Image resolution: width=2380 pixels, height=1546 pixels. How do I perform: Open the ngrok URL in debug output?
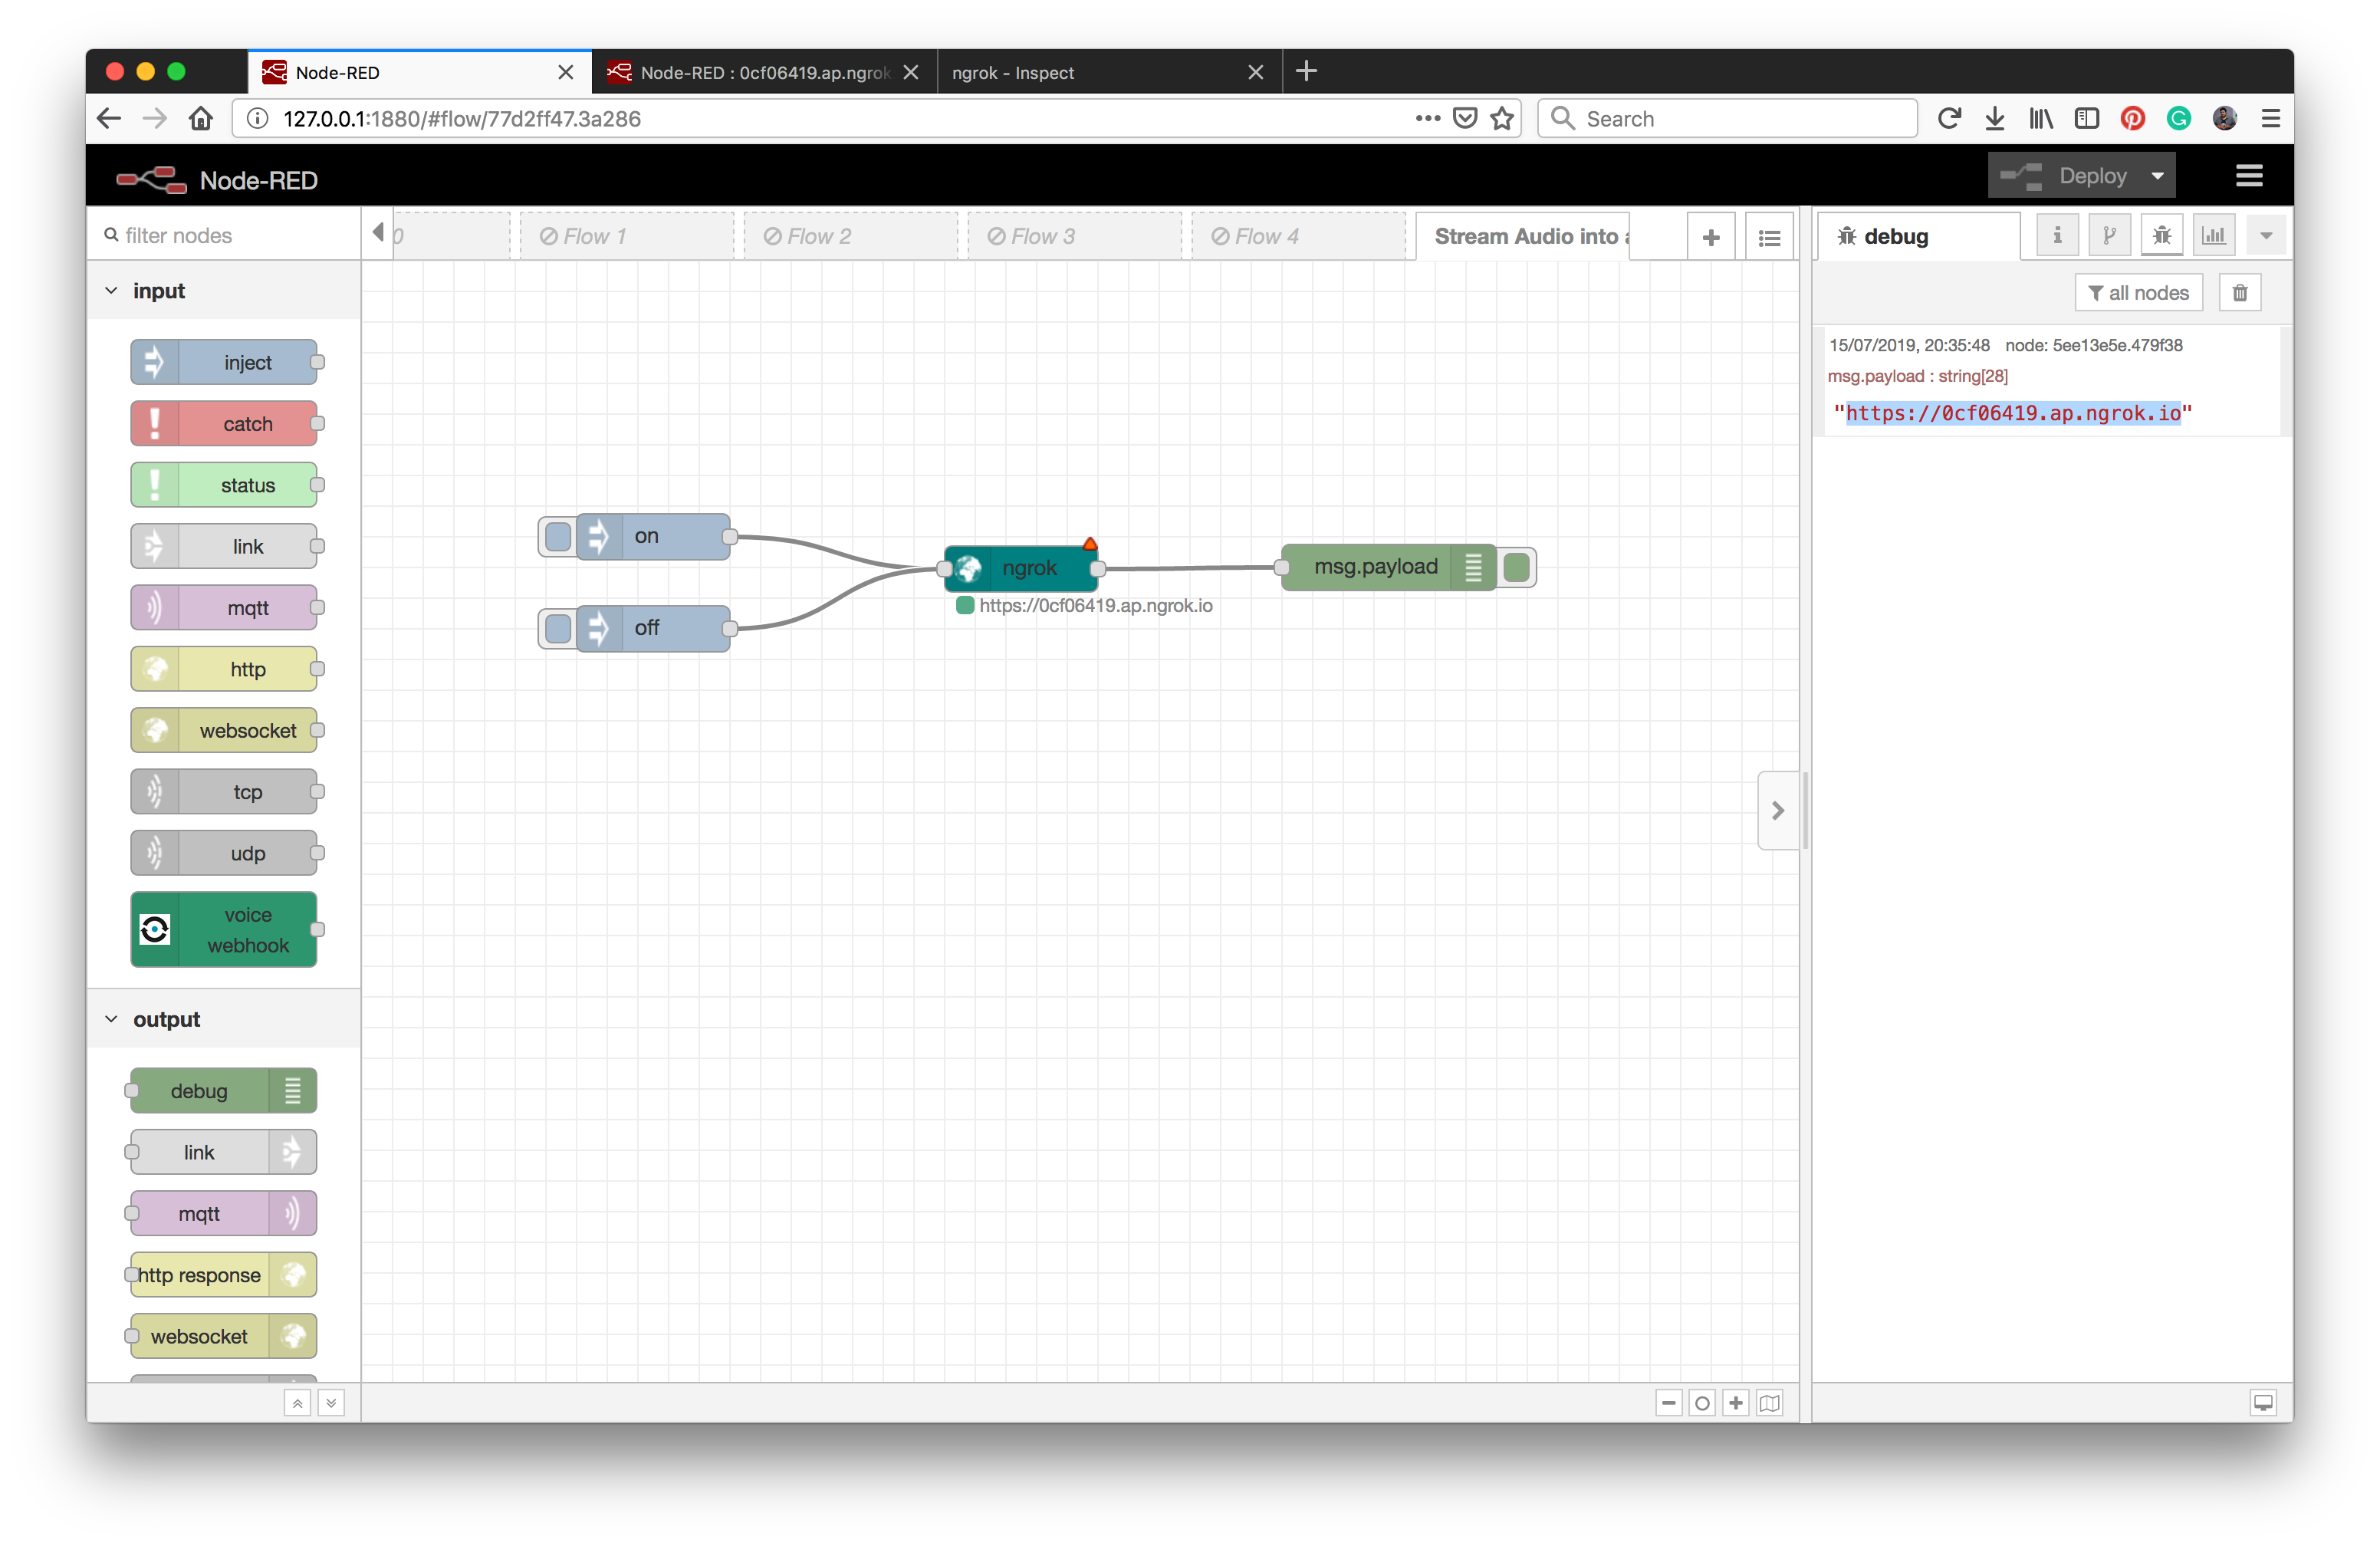tap(2013, 413)
